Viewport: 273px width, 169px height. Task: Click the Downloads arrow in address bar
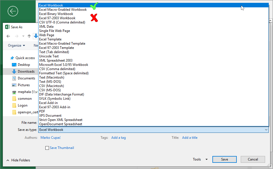coord(36,36)
